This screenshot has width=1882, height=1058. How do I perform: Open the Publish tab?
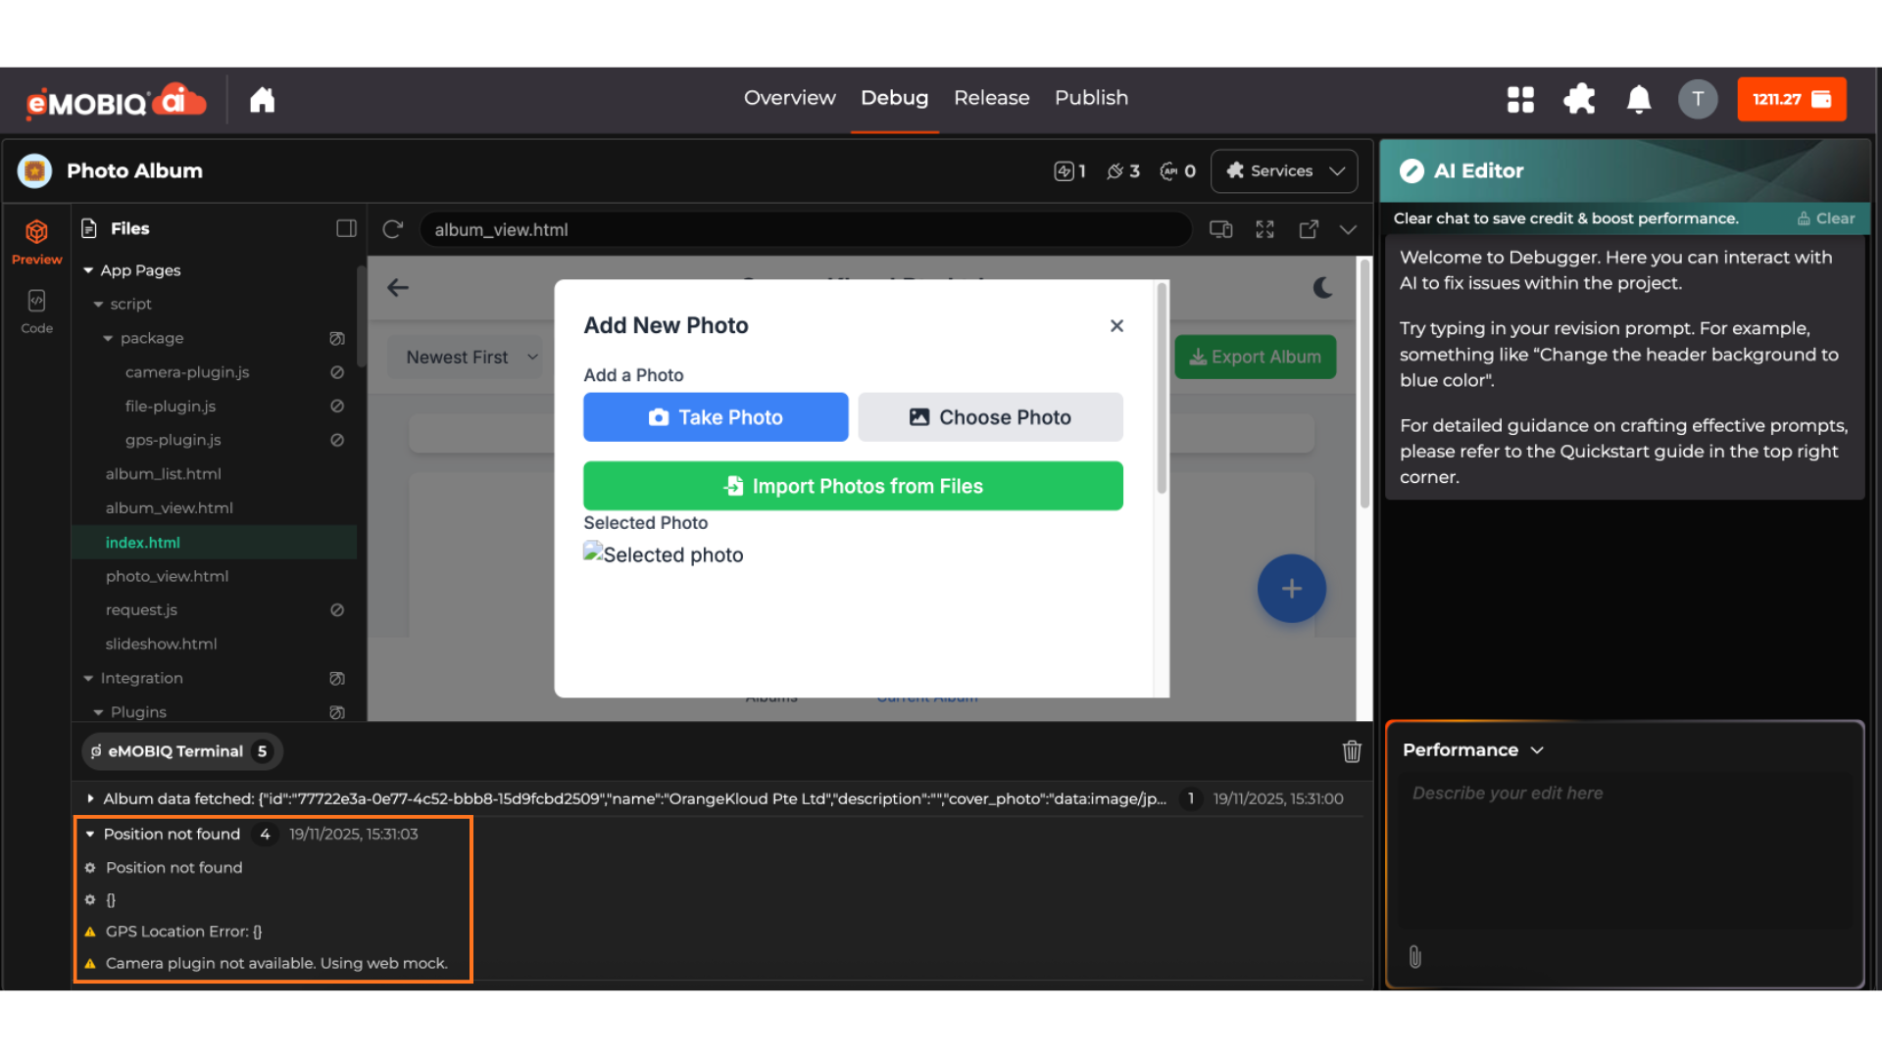click(1091, 98)
